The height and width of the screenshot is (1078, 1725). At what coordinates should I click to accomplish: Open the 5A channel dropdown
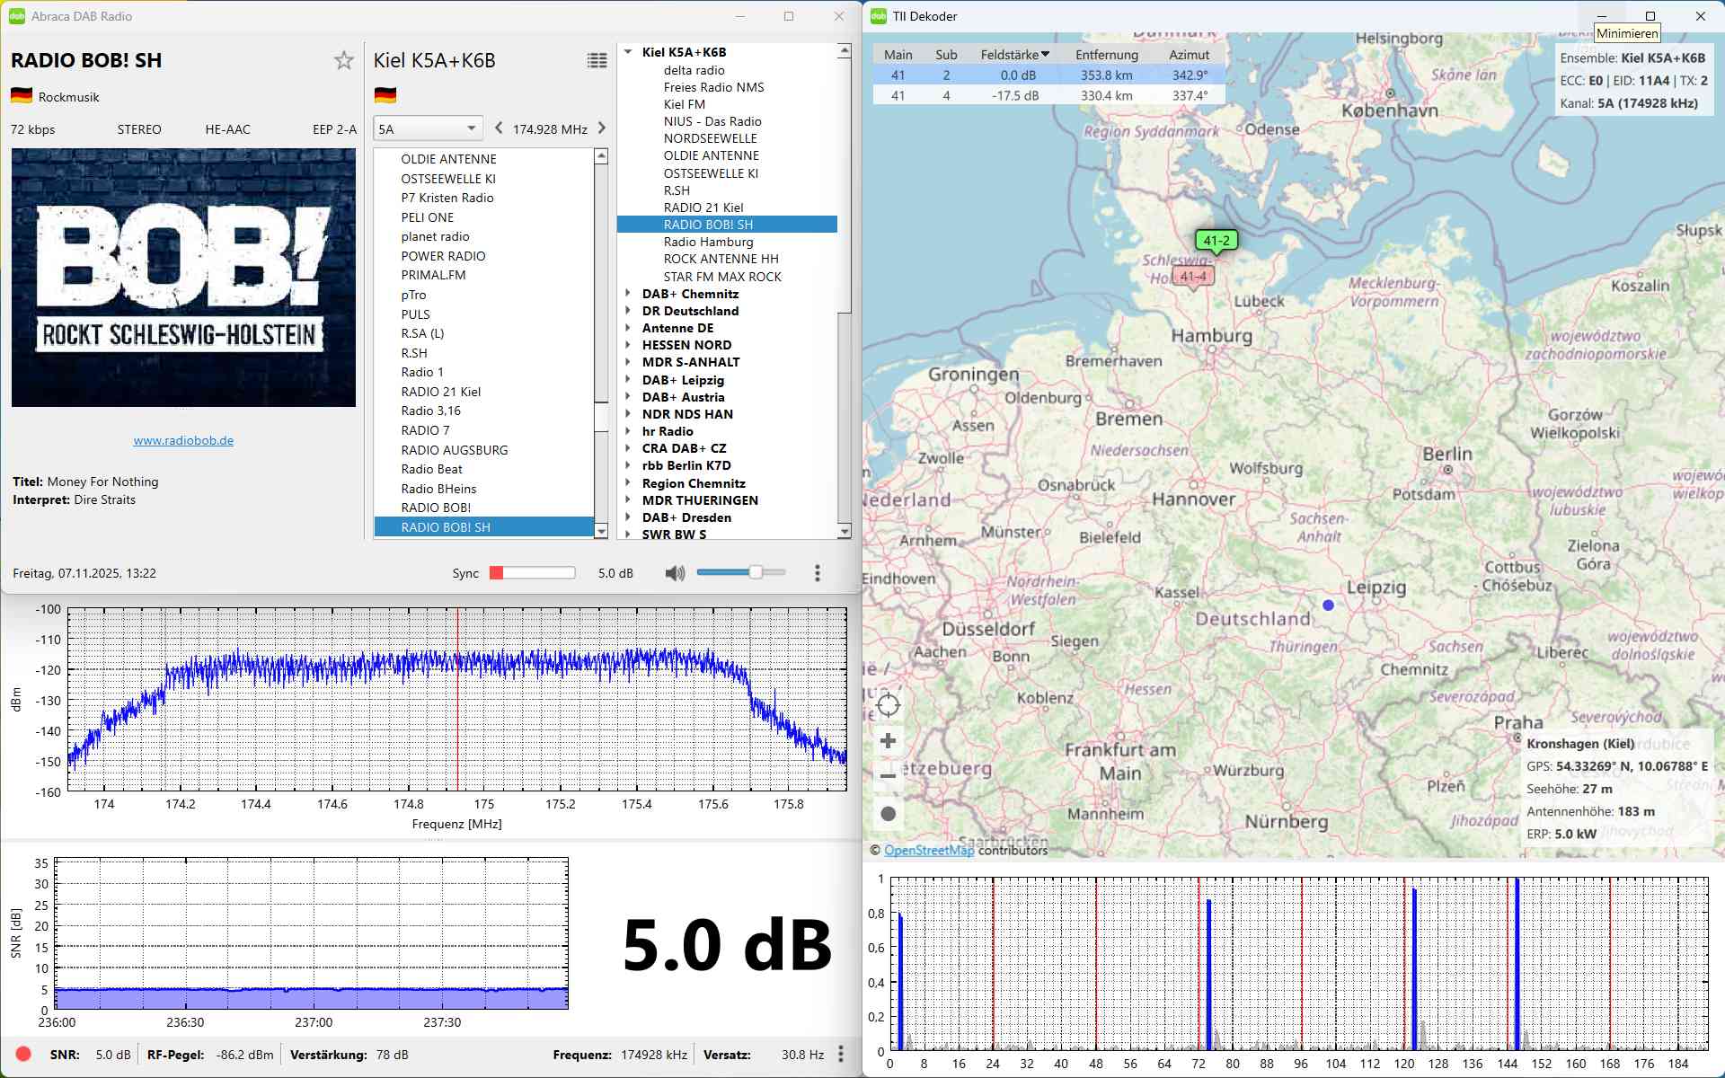pos(428,128)
